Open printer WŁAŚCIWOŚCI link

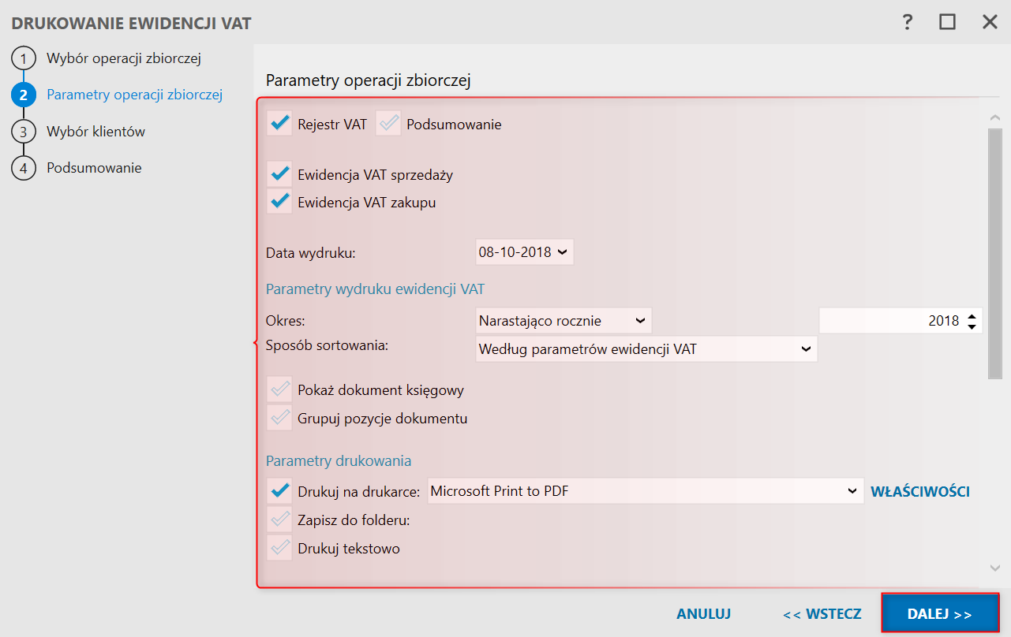coord(919,491)
